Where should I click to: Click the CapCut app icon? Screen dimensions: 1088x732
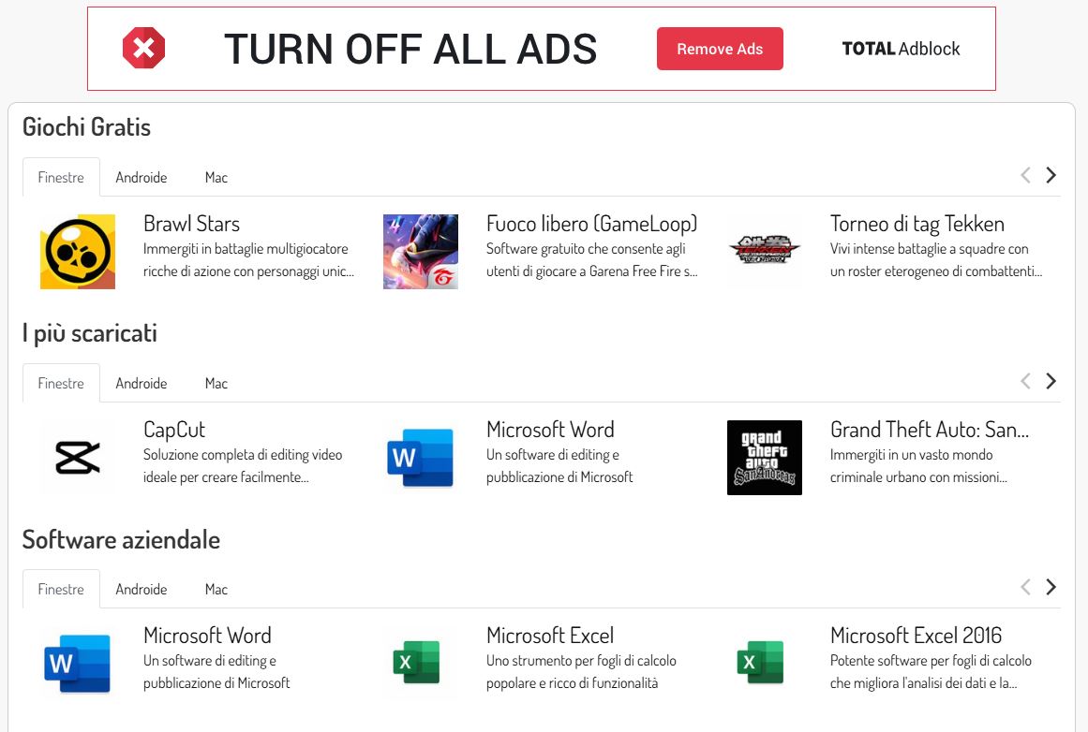click(x=77, y=458)
